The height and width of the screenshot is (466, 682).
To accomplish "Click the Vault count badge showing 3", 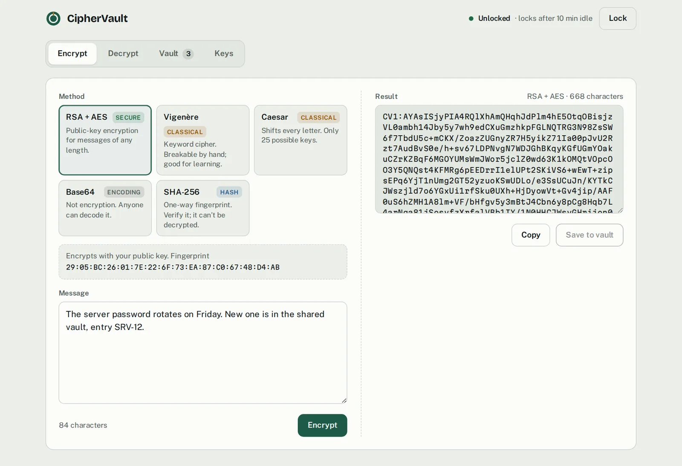I will (188, 54).
